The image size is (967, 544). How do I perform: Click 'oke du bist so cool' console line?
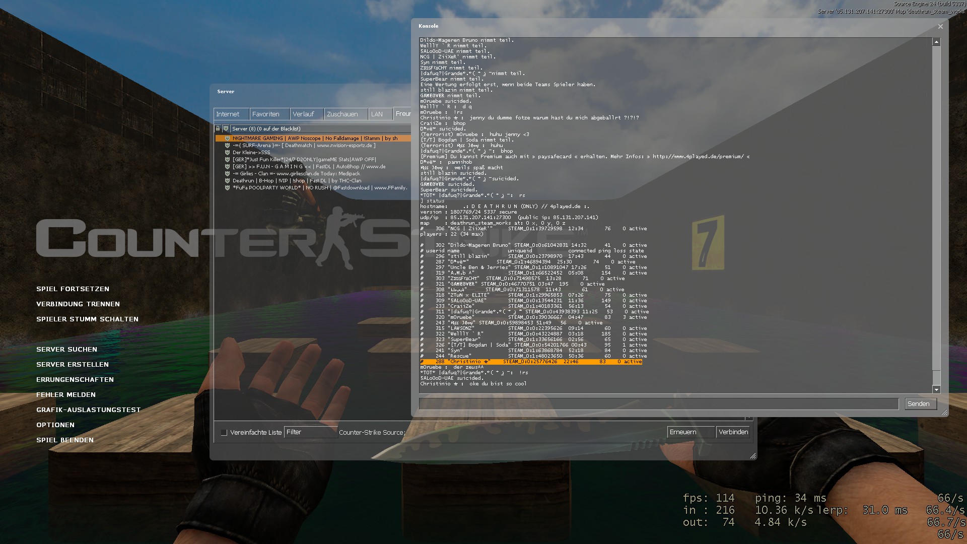(x=473, y=384)
